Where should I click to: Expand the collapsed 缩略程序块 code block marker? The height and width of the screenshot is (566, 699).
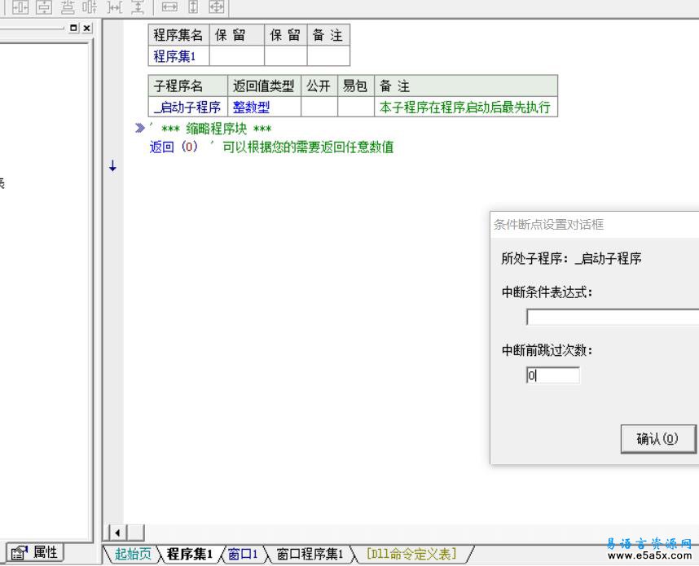[x=139, y=129]
